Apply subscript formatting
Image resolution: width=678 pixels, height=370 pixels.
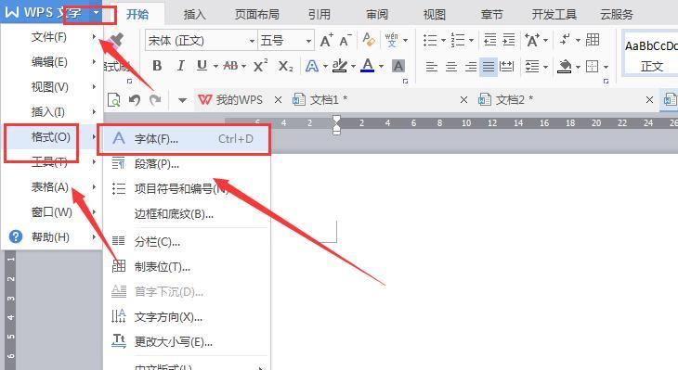(x=285, y=66)
